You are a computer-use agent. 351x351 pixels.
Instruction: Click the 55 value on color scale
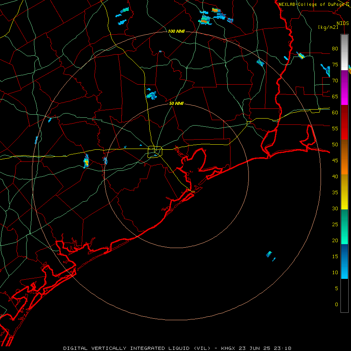(x=335, y=128)
